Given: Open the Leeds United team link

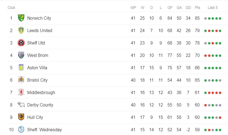Looking at the screenshot, I should click(40, 30).
